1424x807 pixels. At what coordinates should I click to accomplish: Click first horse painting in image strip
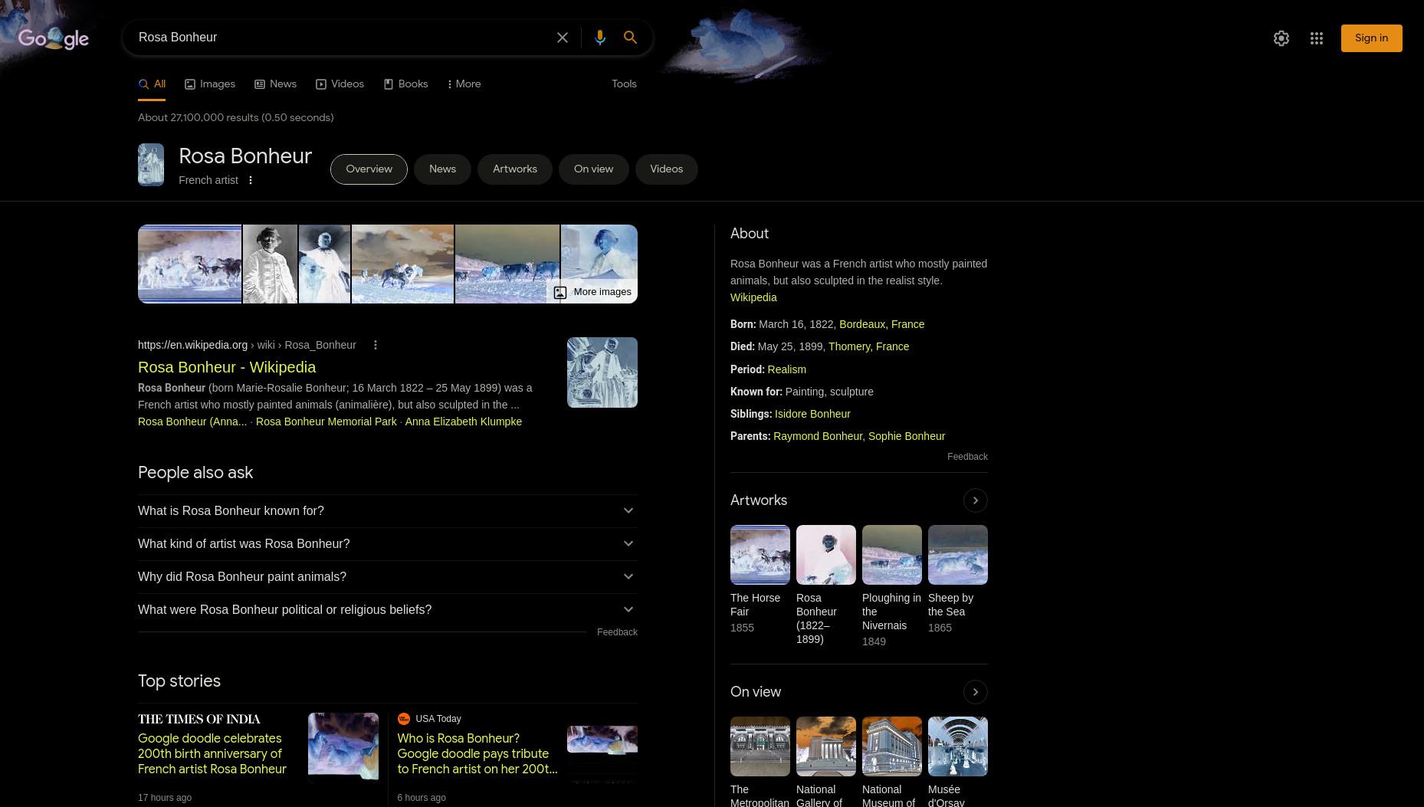tap(190, 264)
